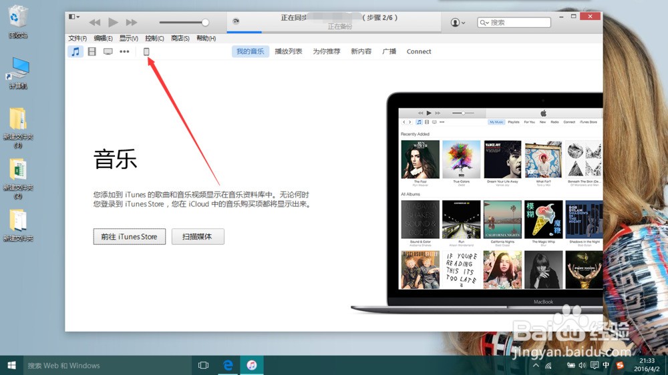Viewport: 668px width, 375px height.
Task: Select the 我的音乐 tab
Action: coord(250,51)
